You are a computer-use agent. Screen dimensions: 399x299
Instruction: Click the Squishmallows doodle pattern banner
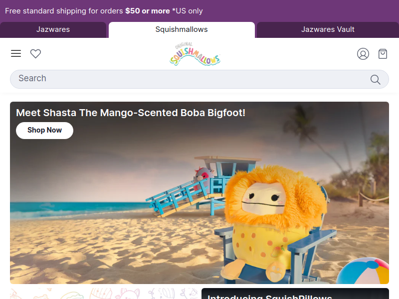click(104, 294)
